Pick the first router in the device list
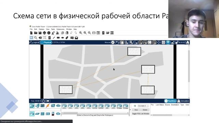219x123 pixels. [x=64, y=106]
